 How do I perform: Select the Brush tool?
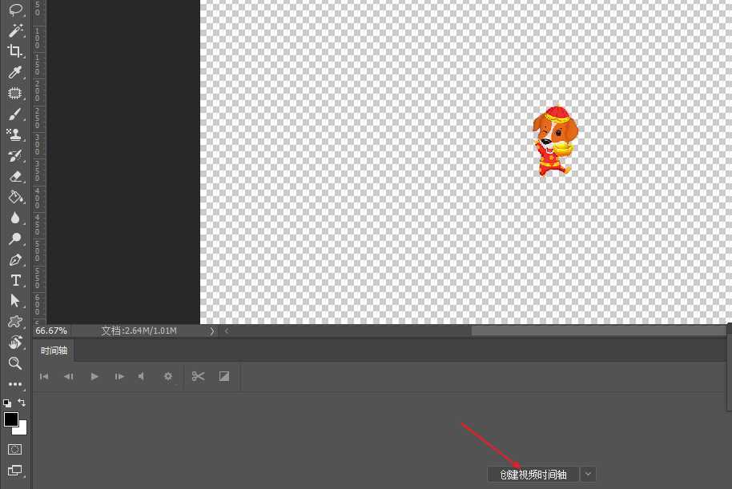point(16,114)
